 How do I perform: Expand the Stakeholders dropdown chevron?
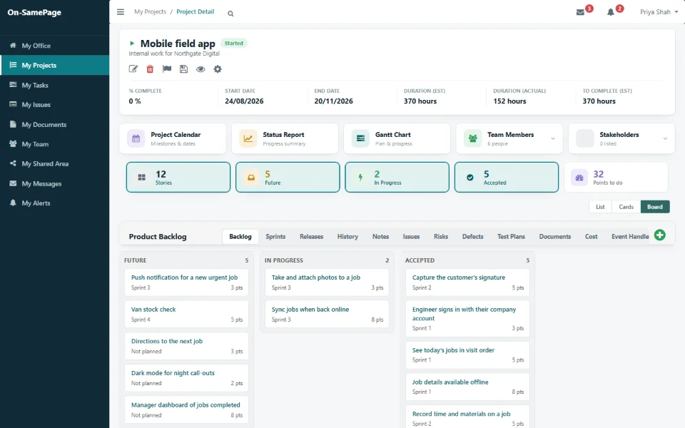click(x=665, y=138)
